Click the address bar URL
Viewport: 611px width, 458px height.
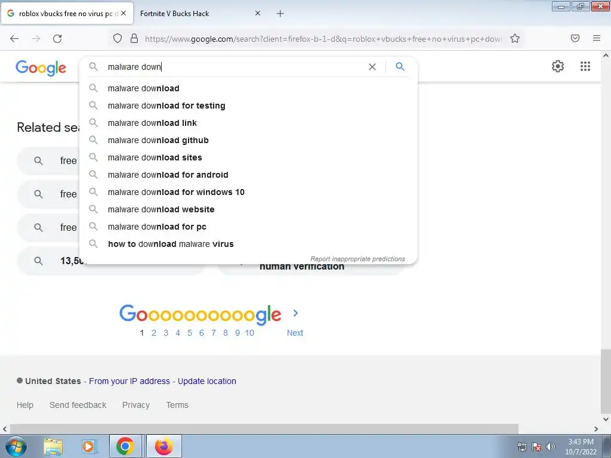[x=323, y=39]
